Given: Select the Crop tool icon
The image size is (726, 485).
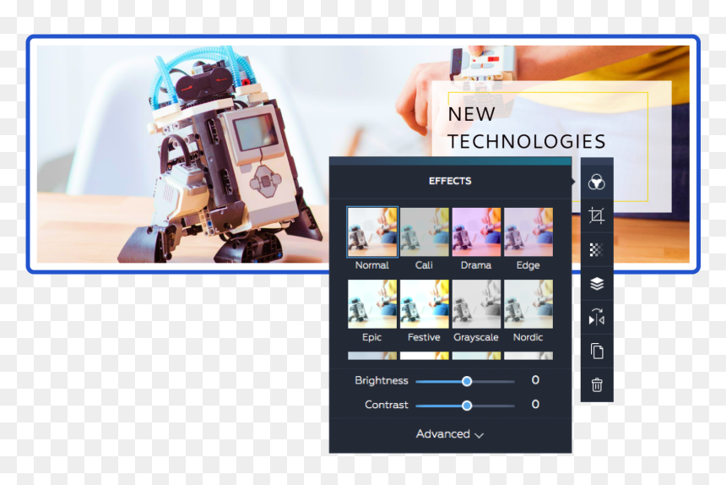Looking at the screenshot, I should click(x=596, y=215).
